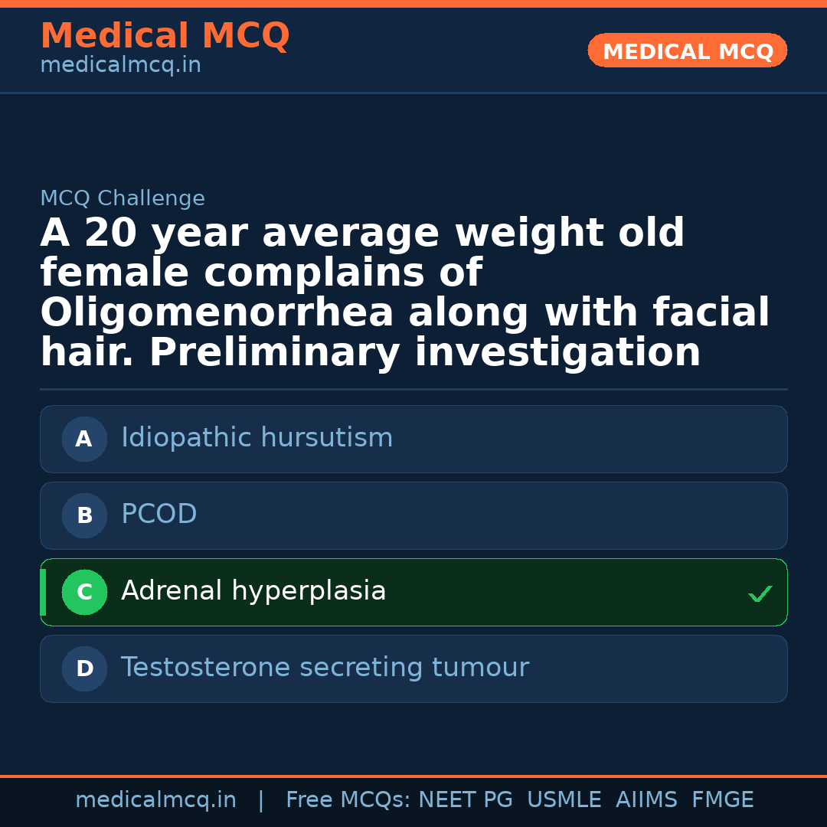Click the question text about Oligomenorrhea

pos(404,293)
